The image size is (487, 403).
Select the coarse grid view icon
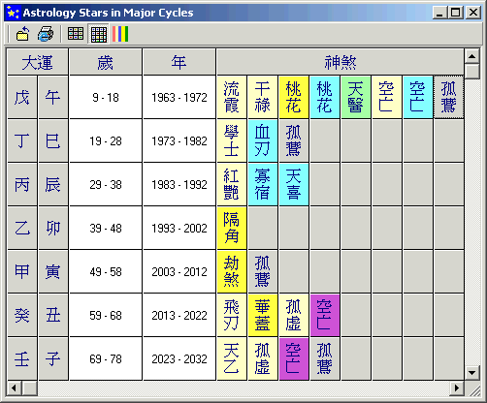(x=76, y=34)
